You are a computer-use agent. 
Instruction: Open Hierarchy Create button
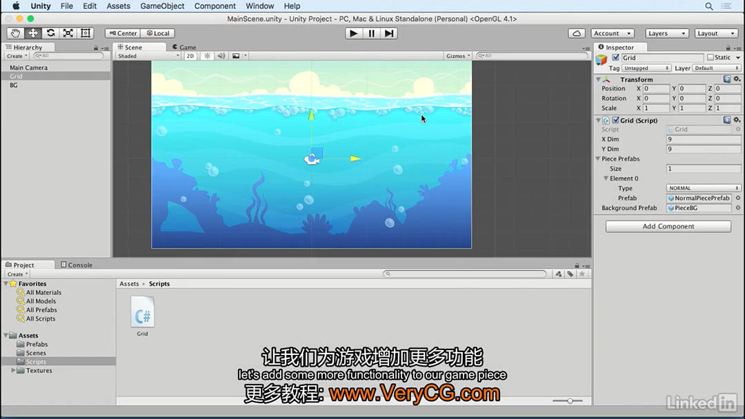click(17, 56)
